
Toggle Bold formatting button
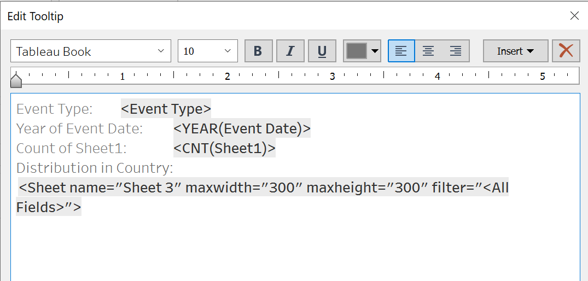point(258,51)
